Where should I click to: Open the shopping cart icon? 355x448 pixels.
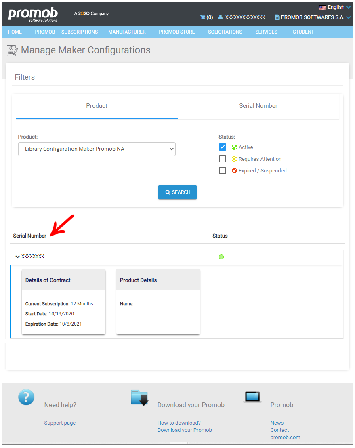pyautogui.click(x=203, y=17)
